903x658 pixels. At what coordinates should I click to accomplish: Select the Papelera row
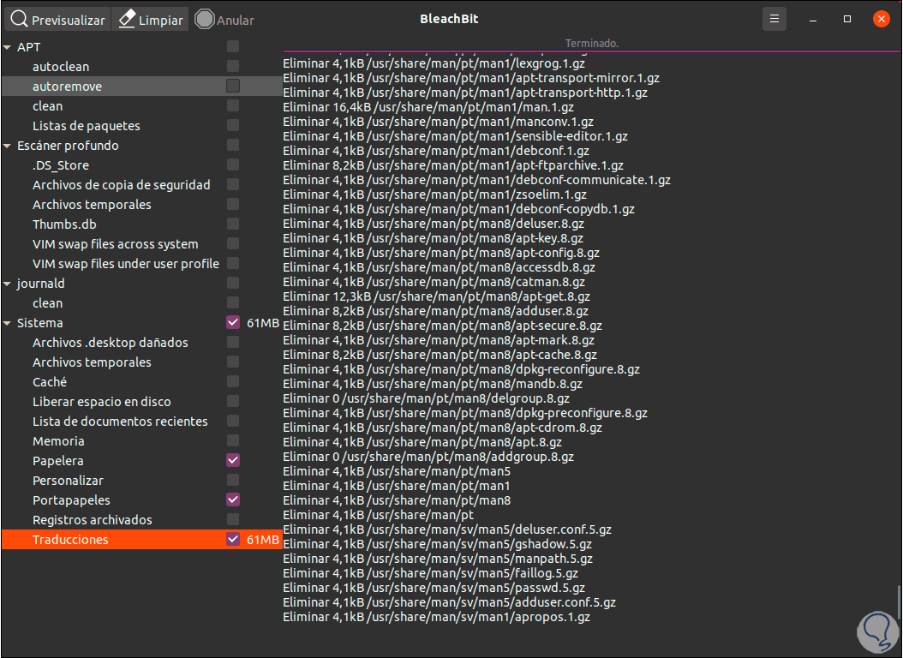tap(141, 461)
